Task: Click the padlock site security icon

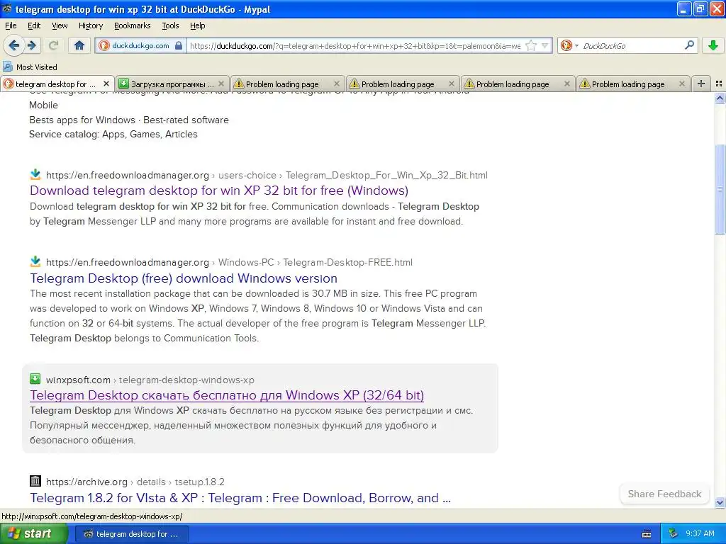Action: 179,45
